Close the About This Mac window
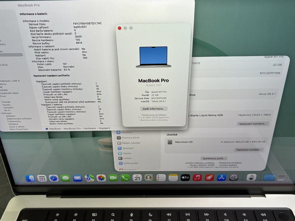This screenshot has height=221, width=295. coord(120,28)
